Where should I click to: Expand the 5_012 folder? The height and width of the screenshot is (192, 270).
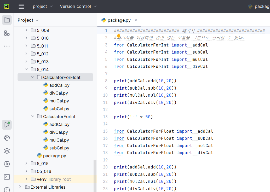[26, 54]
